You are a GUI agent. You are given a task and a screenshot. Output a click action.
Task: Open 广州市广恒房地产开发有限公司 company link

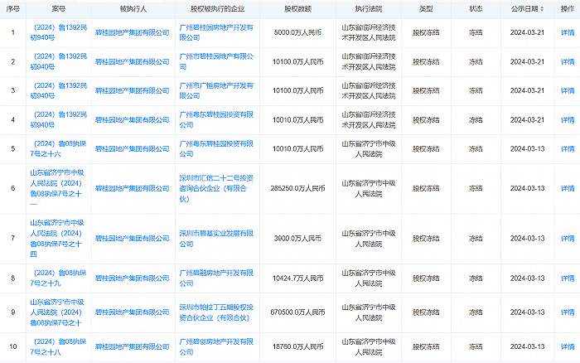click(x=216, y=90)
